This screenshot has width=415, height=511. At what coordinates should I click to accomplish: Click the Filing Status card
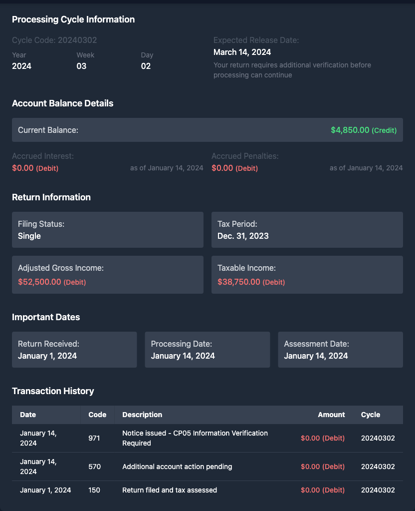107,230
